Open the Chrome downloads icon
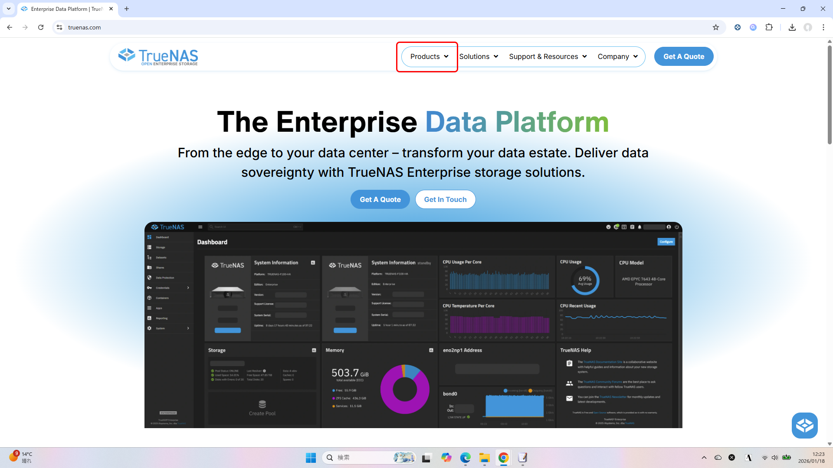The image size is (833, 468). [x=792, y=27]
